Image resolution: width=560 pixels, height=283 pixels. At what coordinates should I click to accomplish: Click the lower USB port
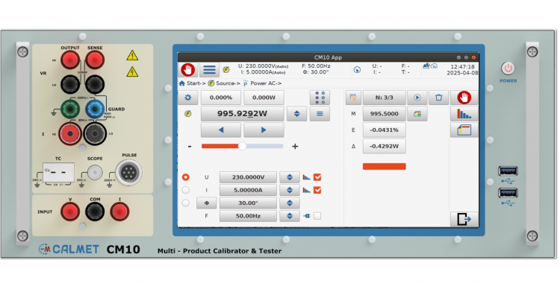(x=508, y=193)
